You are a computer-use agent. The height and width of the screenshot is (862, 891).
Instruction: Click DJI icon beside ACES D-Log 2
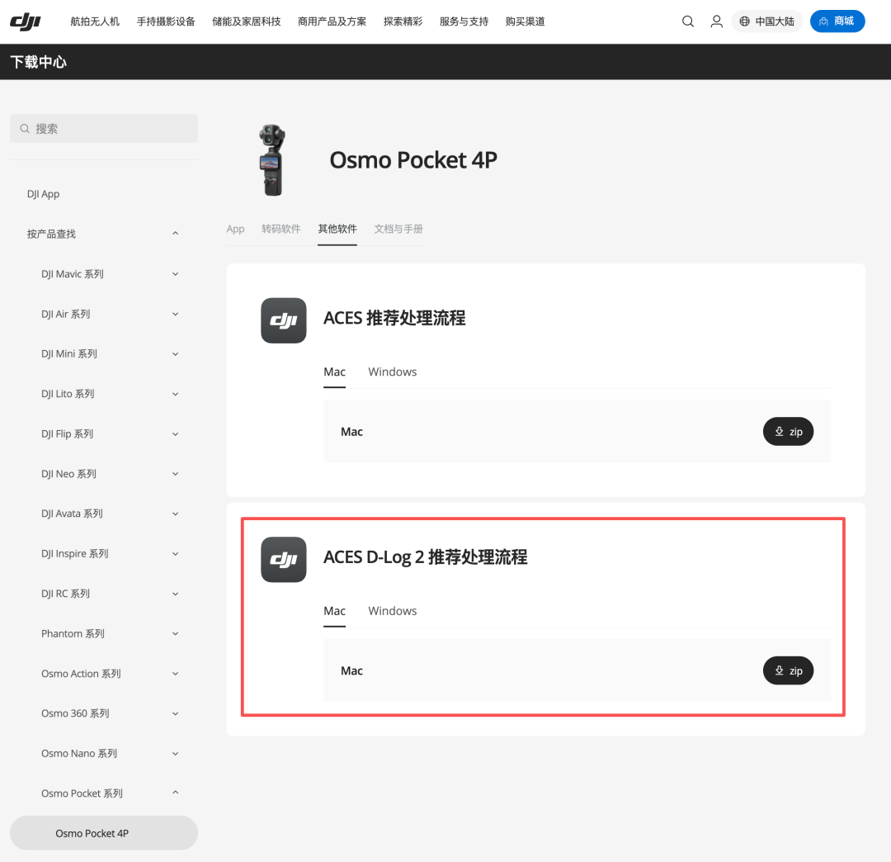click(x=284, y=560)
